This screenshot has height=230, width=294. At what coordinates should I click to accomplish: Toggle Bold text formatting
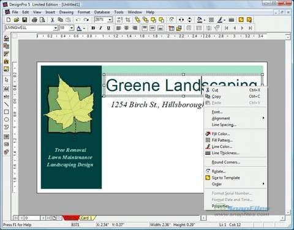pos(93,28)
